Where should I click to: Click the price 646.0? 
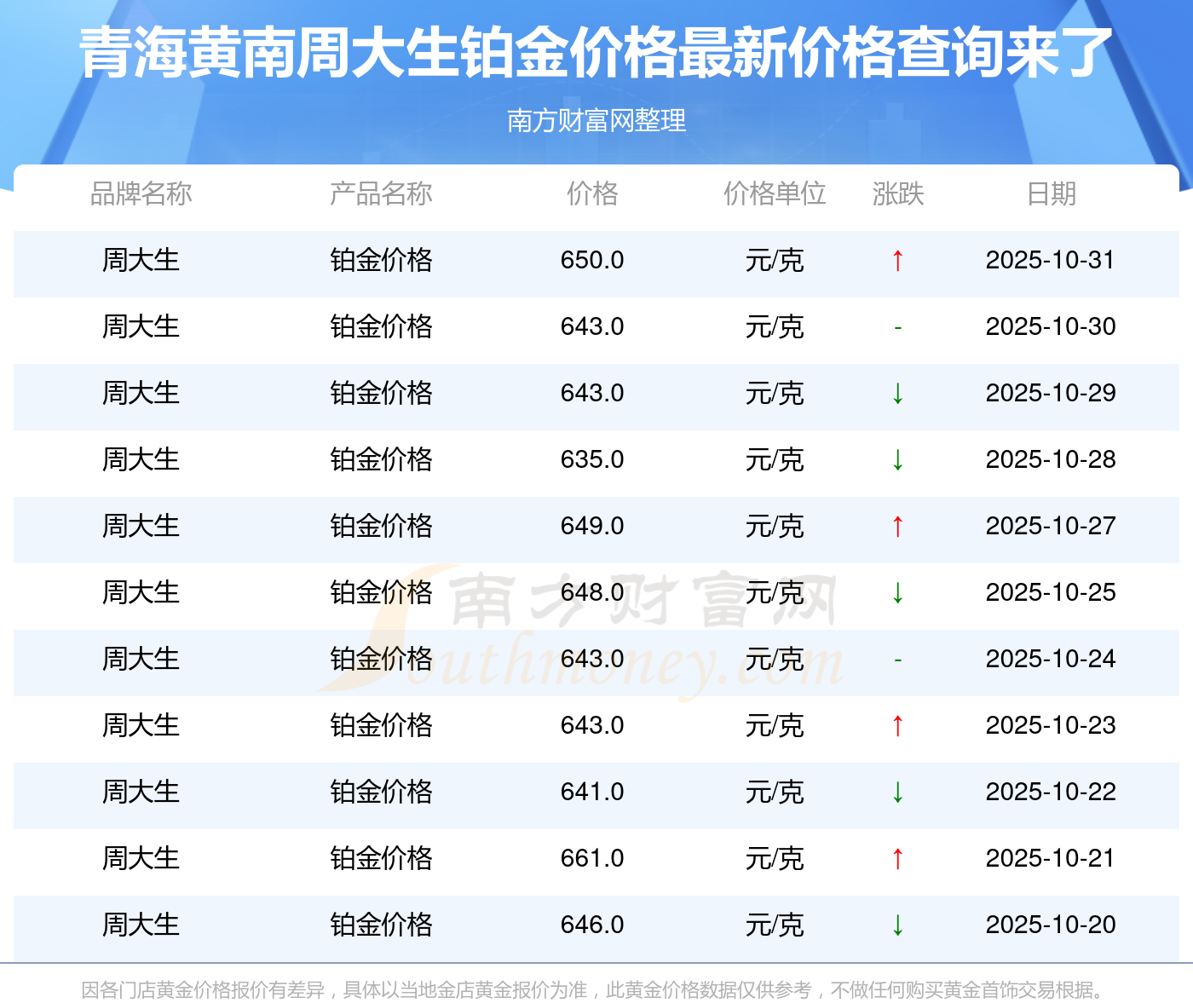(x=592, y=925)
